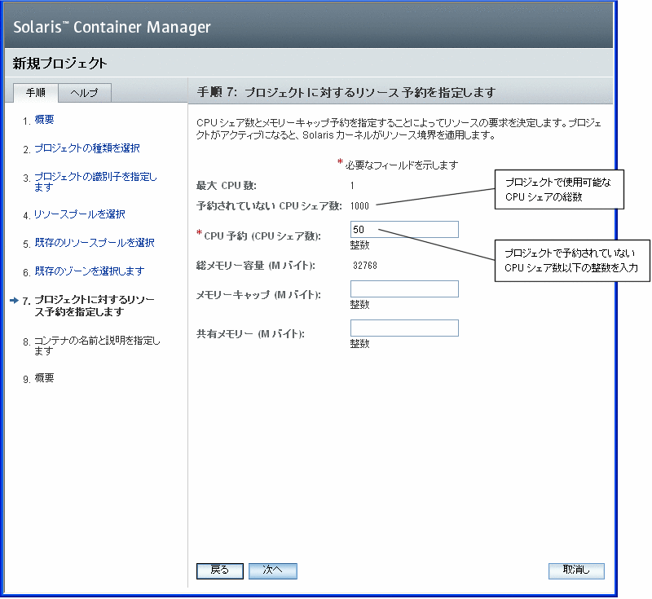Jump to step 4 リソースプールを選択
Image resolution: width=652 pixels, height=599 pixels.
coord(79,214)
